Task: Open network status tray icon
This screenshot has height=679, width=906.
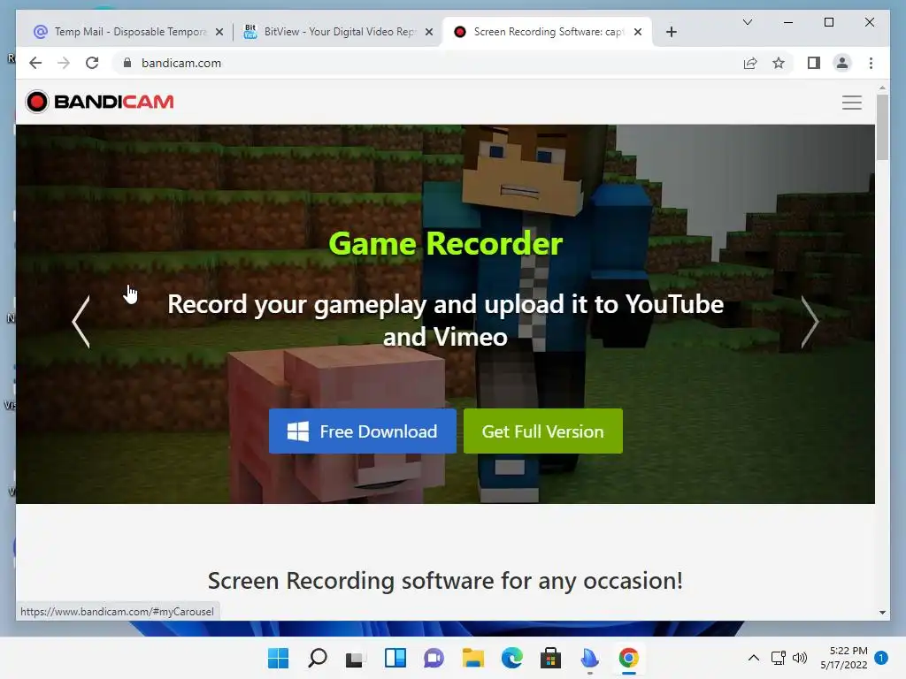Action: [779, 658]
